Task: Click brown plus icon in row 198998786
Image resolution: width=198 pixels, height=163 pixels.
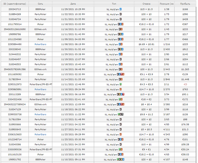Action: (x=120, y=34)
